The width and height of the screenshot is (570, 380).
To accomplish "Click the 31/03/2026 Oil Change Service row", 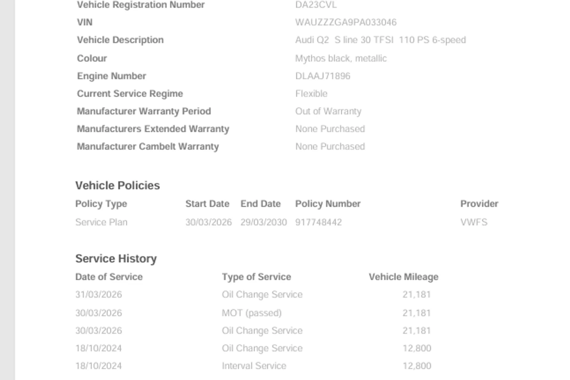I will pos(253,294).
